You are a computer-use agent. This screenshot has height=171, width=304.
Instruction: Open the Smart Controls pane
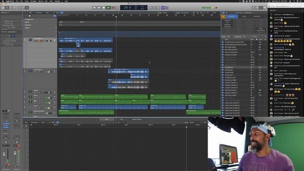(x=19, y=8)
